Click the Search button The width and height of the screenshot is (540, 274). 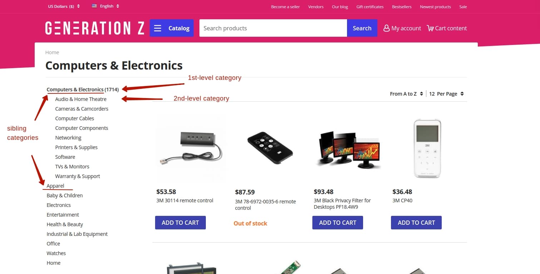pyautogui.click(x=362, y=28)
